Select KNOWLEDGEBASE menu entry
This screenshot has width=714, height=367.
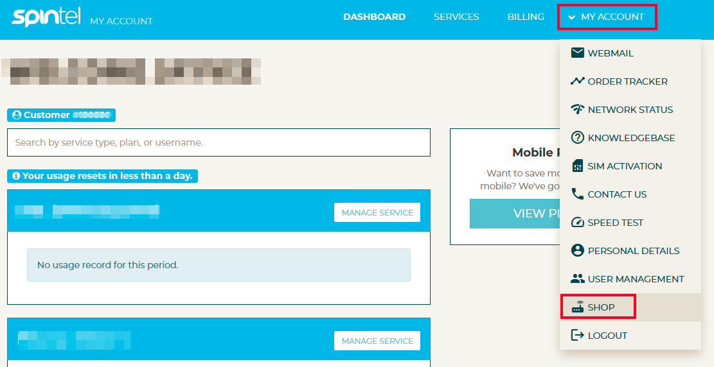point(630,137)
